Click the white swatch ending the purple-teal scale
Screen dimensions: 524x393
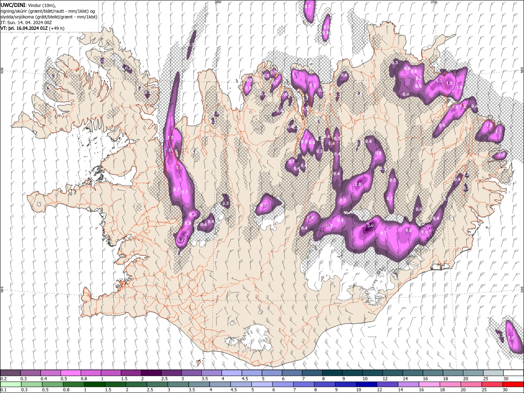513,373
